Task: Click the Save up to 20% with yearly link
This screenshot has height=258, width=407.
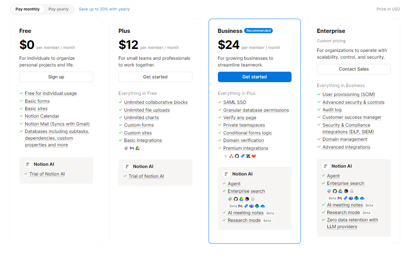Action: pos(104,9)
